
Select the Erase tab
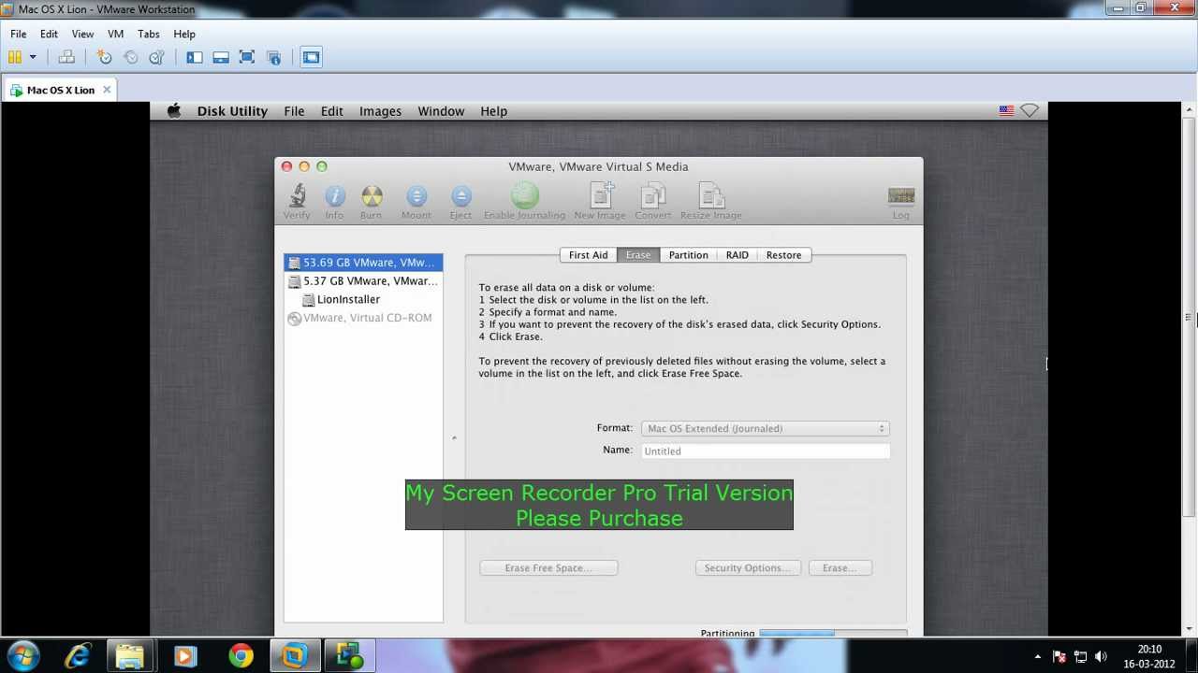click(638, 255)
